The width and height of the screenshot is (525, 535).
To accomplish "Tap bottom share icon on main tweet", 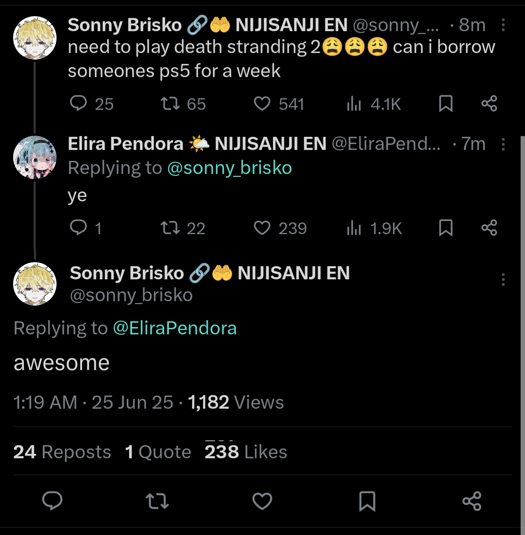I will coord(472,501).
